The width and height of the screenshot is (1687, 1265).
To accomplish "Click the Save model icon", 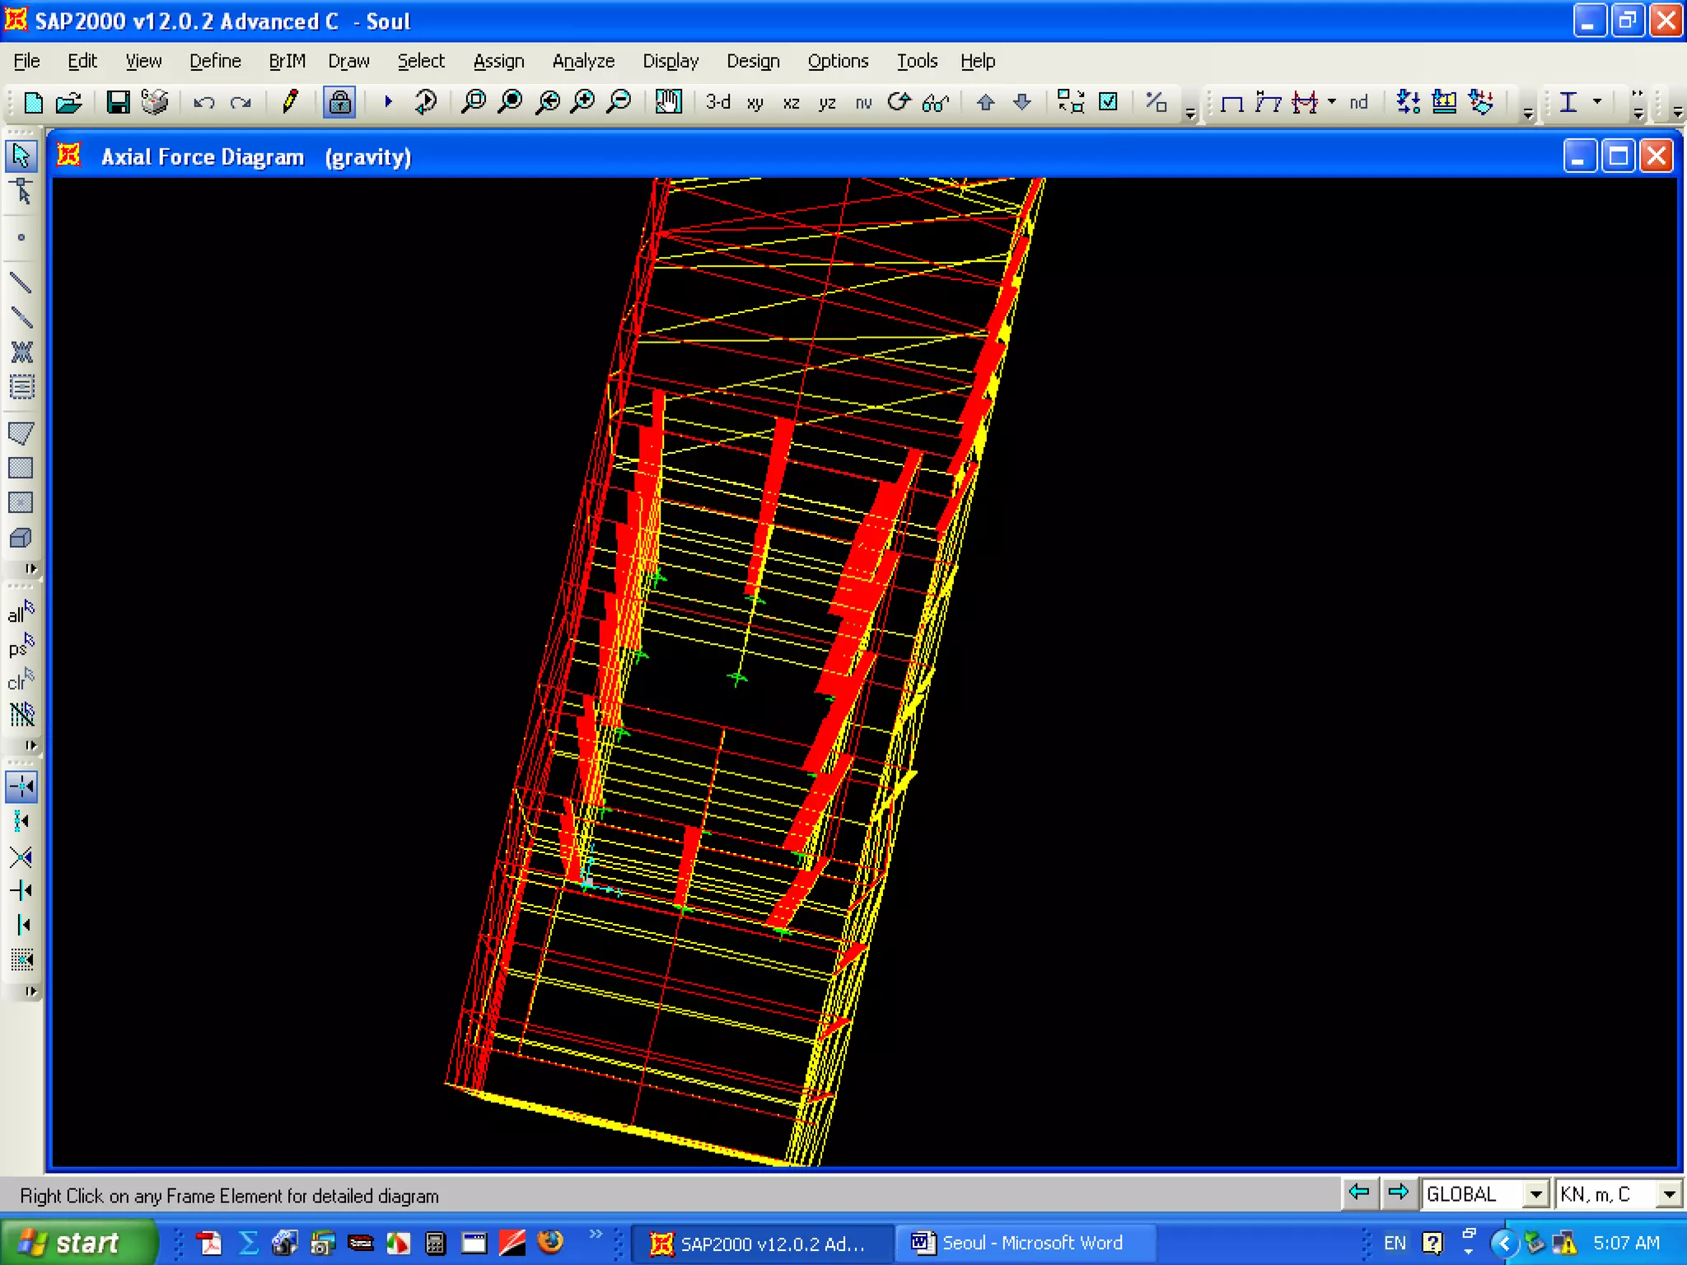I will [118, 102].
